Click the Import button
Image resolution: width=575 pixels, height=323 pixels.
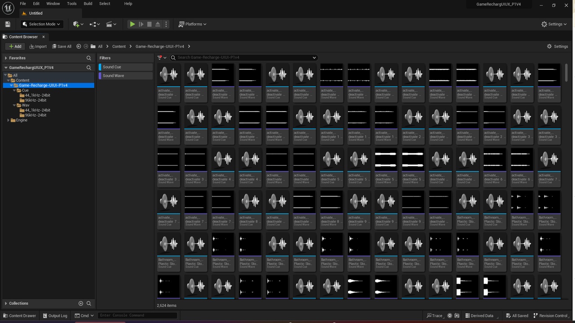(x=38, y=46)
